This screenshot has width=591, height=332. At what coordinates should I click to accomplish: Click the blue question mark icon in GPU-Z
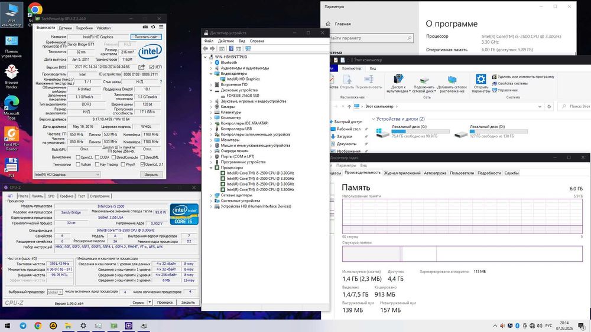(x=161, y=81)
